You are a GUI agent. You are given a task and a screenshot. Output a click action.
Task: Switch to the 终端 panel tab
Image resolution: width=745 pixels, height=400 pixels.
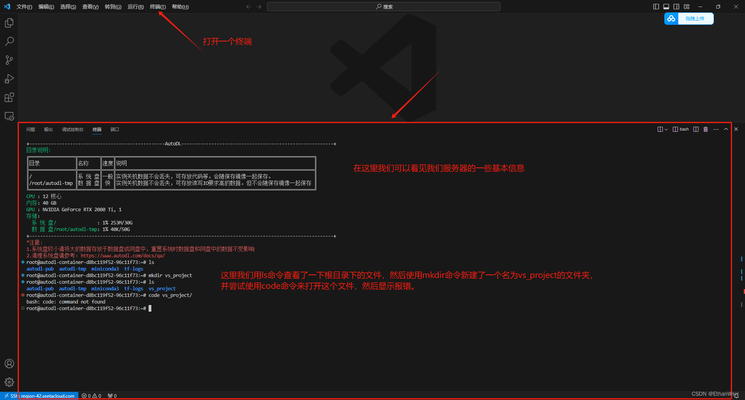(97, 129)
